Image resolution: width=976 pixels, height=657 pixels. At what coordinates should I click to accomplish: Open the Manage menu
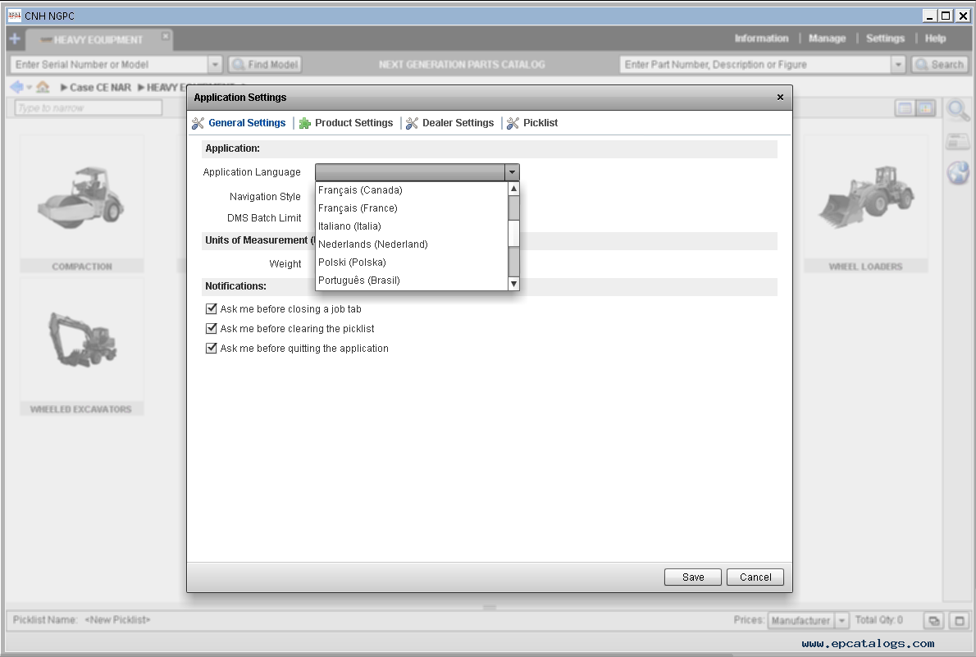point(827,39)
